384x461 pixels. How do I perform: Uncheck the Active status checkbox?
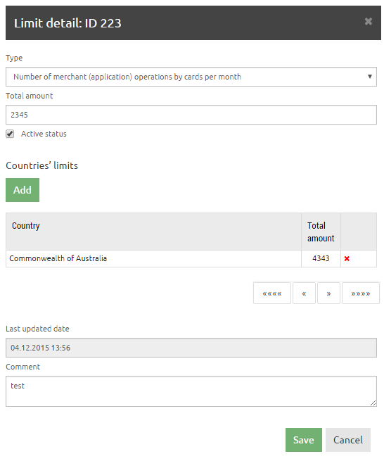pyautogui.click(x=10, y=134)
